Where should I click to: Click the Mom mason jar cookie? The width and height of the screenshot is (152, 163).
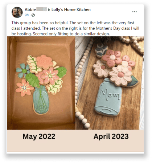[x=108, y=97]
